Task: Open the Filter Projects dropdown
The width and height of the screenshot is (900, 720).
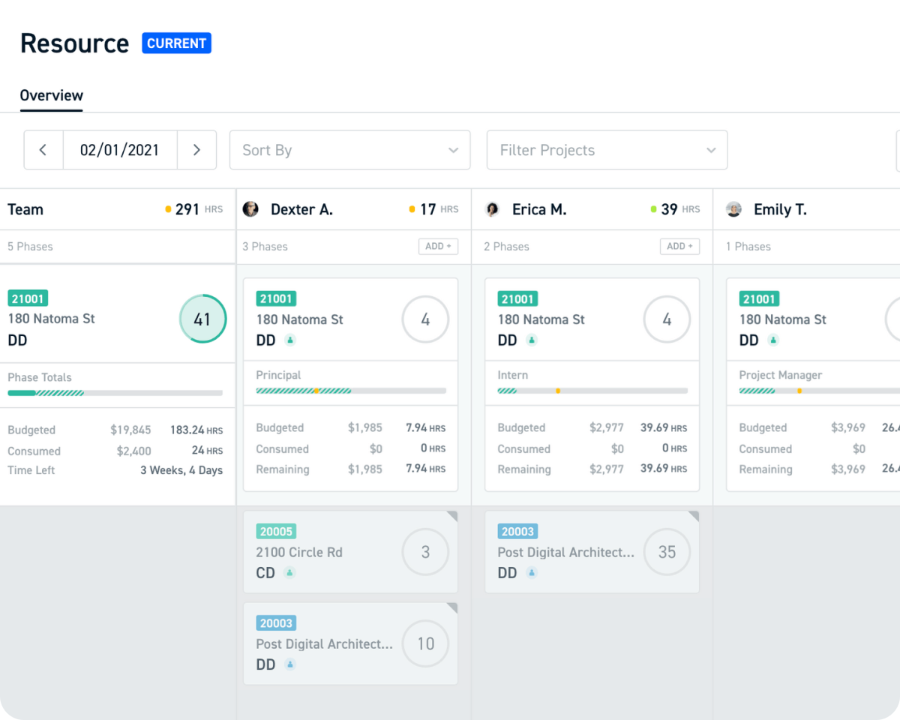Action: pos(607,150)
